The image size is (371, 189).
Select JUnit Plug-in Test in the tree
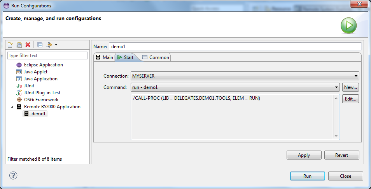point(42,93)
